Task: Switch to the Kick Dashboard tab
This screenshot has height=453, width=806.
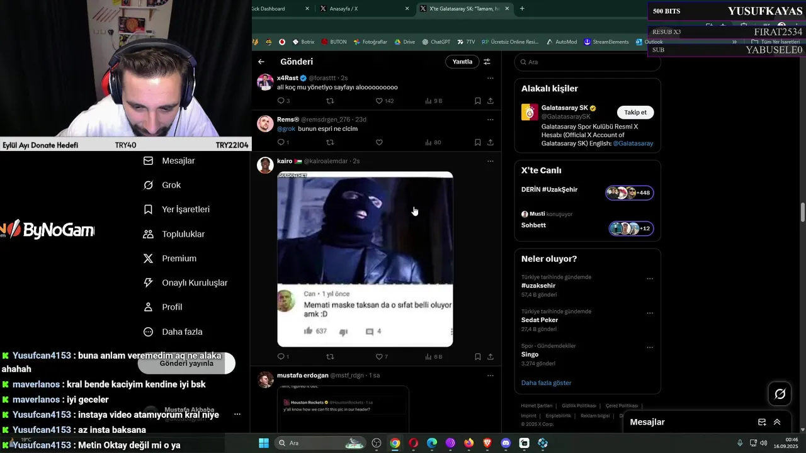Action: coord(281,9)
